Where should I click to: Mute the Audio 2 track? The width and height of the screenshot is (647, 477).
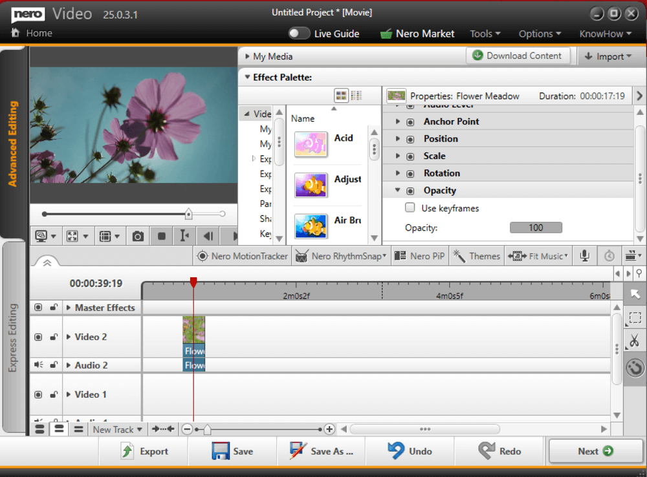pos(38,365)
